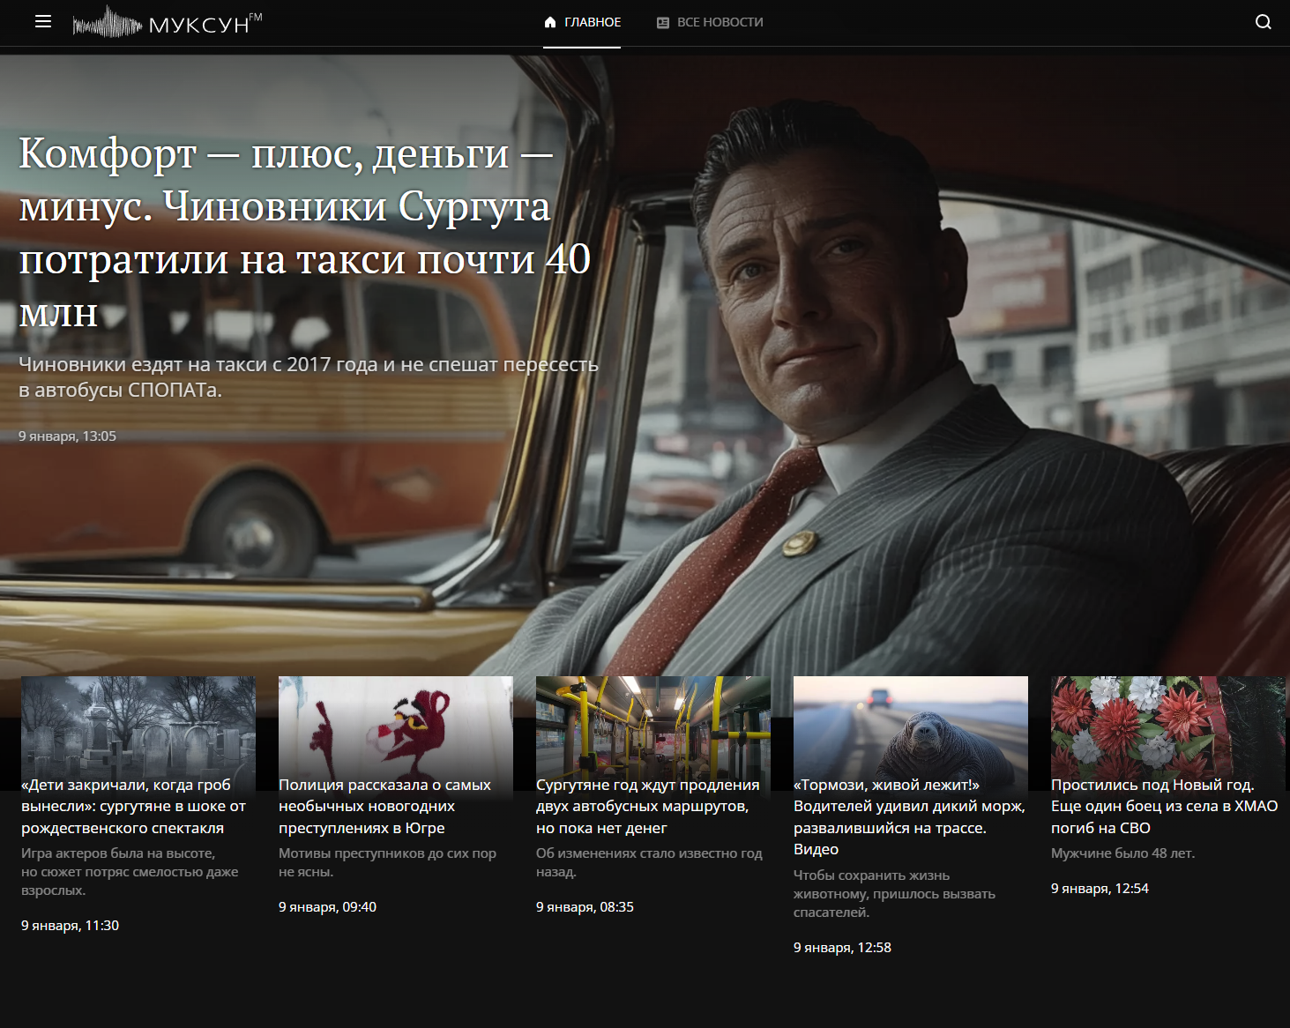Click text 'Об изменениях стало известно год назад'
Image resolution: width=1290 pixels, height=1028 pixels.
[649, 862]
